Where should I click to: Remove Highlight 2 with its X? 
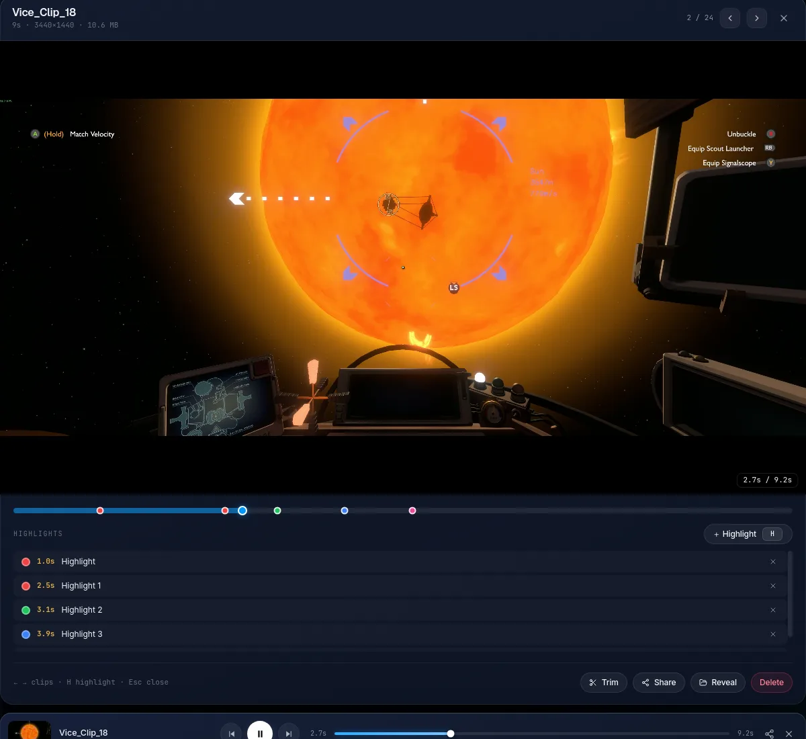[x=773, y=610]
